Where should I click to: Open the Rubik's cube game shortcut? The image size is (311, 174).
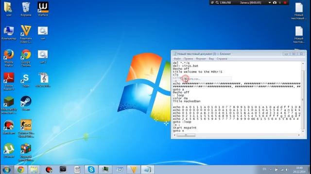(26, 152)
